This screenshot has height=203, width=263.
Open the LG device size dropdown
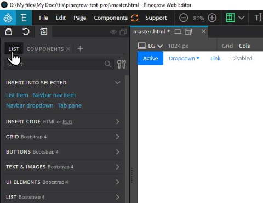coord(150,46)
